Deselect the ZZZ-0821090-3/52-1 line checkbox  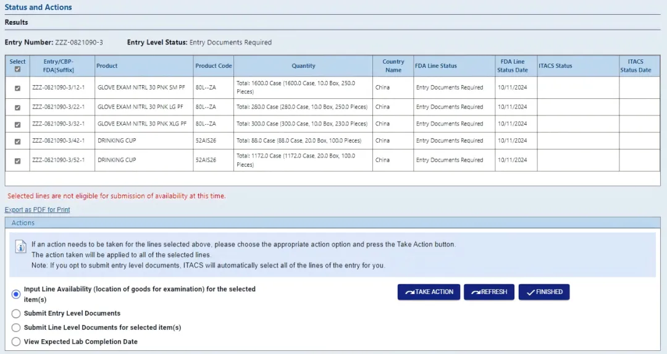tap(17, 161)
